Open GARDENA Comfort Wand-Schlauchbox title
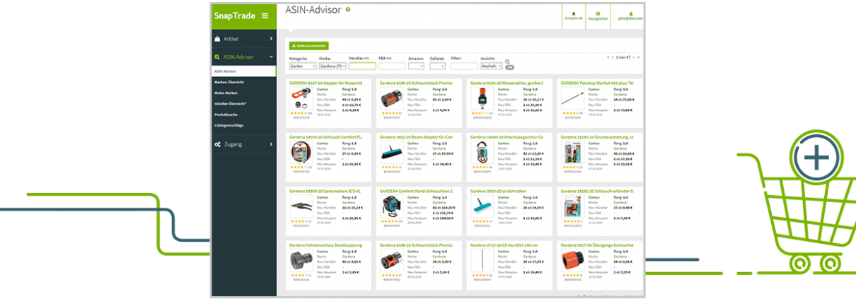 coord(416,191)
